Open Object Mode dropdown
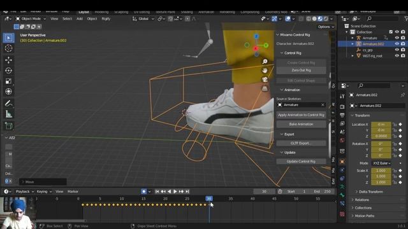Viewport: 408px width, 229px height. [x=31, y=18]
